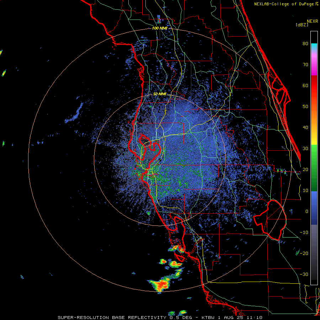320x320 pixels.
Task: Click the 0 value on dBZ scale
Action: pyautogui.click(x=307, y=212)
